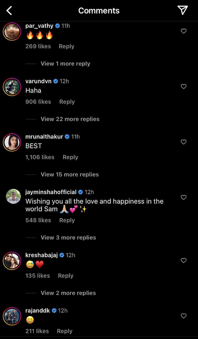Expand View 22 more replies
198x339 pixels.
click(x=70, y=119)
